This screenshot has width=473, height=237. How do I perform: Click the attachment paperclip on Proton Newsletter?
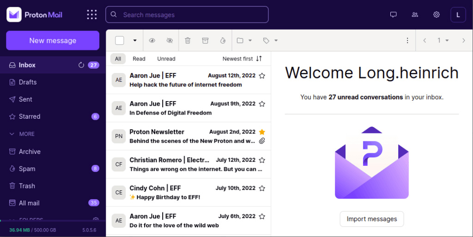click(x=262, y=141)
